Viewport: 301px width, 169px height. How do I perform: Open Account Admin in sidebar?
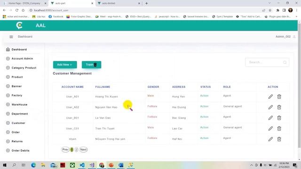tap(22, 59)
